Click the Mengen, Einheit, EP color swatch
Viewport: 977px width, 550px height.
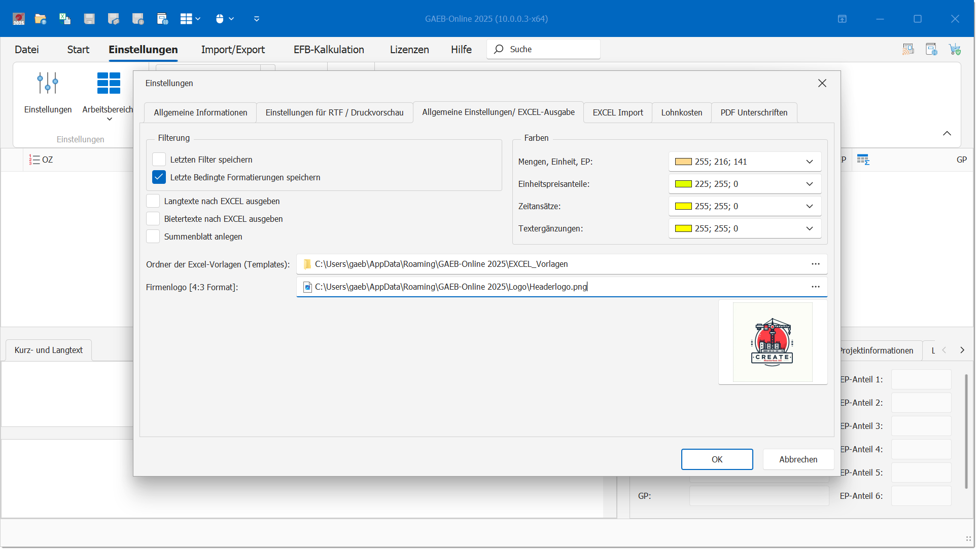pos(683,162)
